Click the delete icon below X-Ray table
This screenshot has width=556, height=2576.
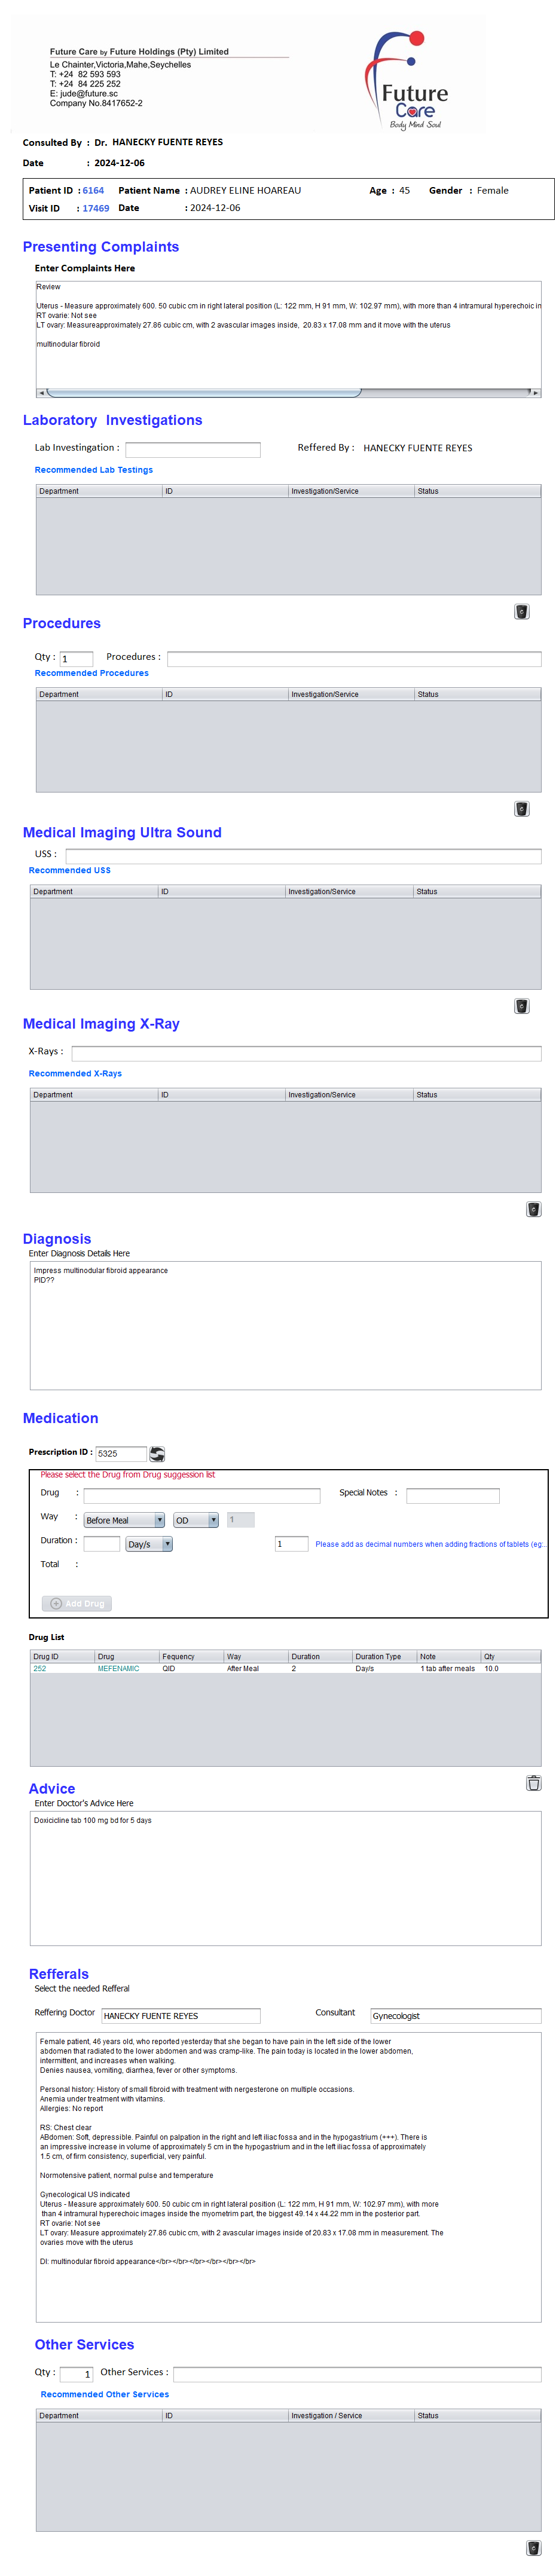pos(533,1209)
